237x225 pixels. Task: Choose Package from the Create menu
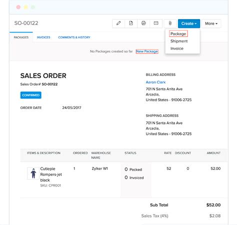pyautogui.click(x=178, y=33)
